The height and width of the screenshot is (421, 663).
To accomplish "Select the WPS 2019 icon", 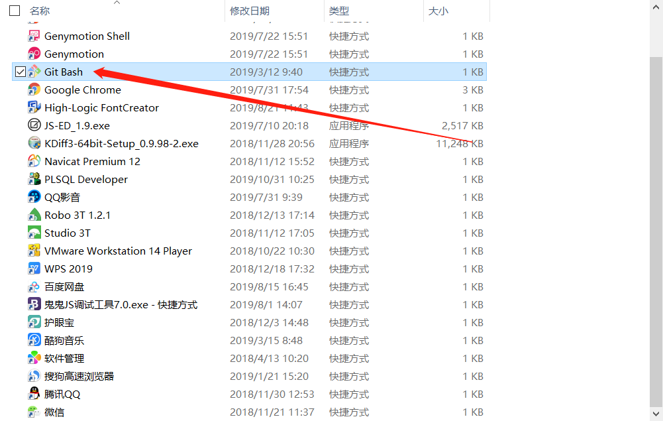I will click(34, 269).
